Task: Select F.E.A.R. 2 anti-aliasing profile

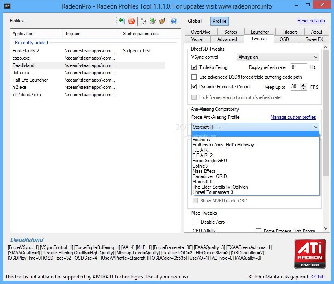Action: [255, 155]
